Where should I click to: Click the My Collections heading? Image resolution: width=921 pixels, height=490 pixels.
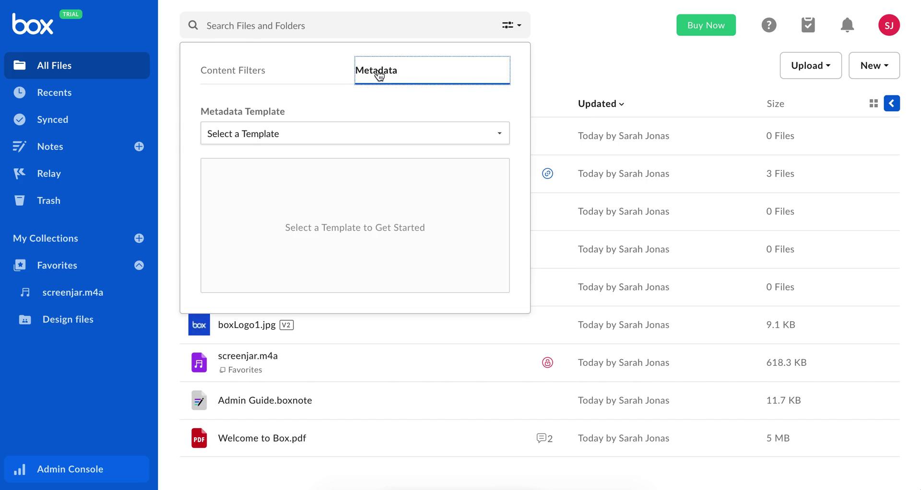[x=46, y=238]
